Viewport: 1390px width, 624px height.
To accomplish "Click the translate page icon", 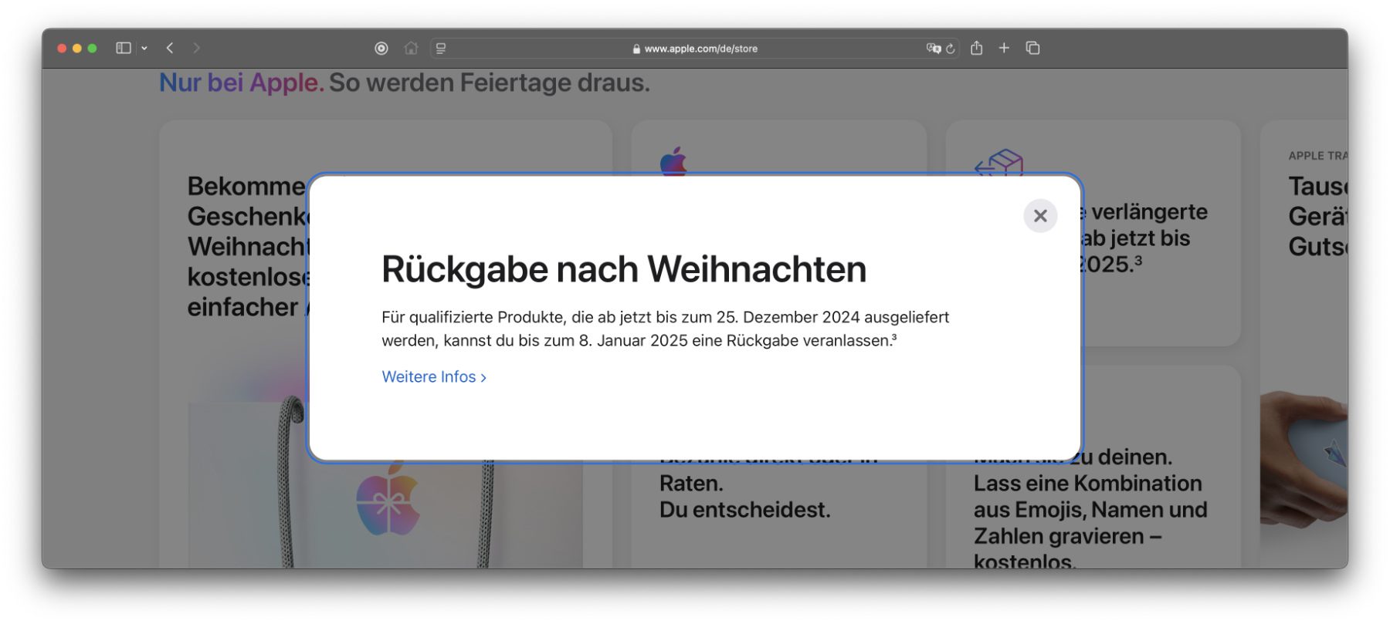I will [x=933, y=48].
